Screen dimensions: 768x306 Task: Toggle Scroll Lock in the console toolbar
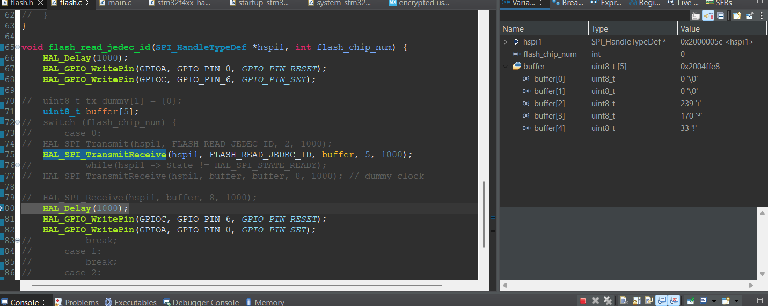pyautogui.click(x=635, y=301)
